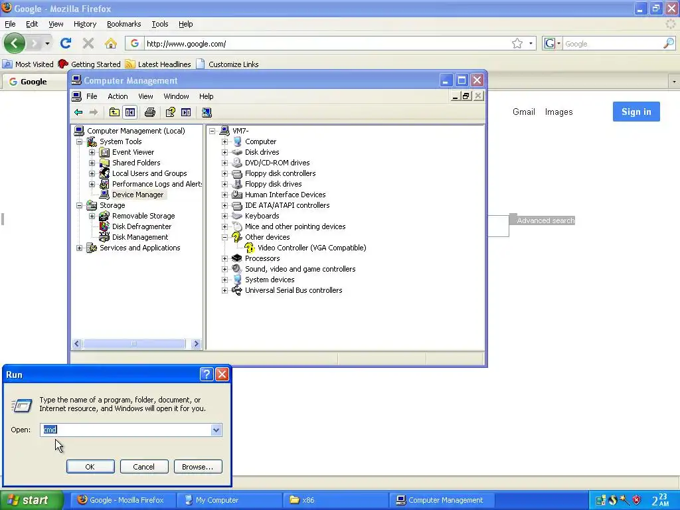Click the Firefox address bar URL field
The image size is (680, 510).
(x=327, y=43)
